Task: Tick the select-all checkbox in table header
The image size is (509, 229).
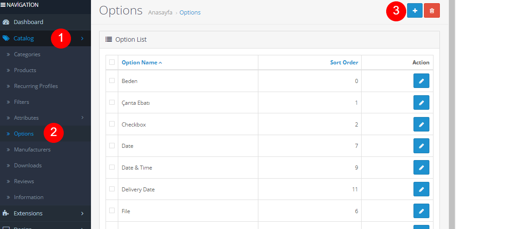Action: (x=112, y=63)
